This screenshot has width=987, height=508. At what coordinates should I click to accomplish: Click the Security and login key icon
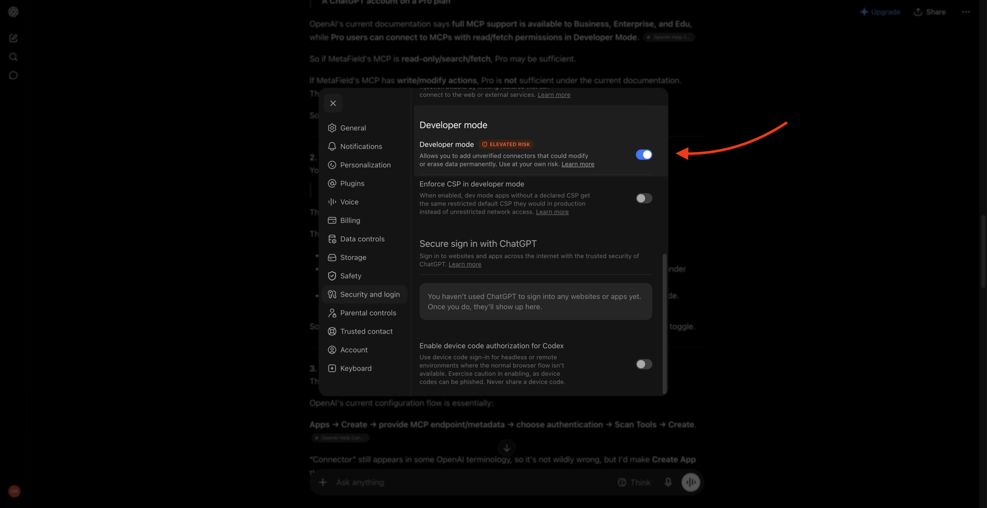(332, 294)
